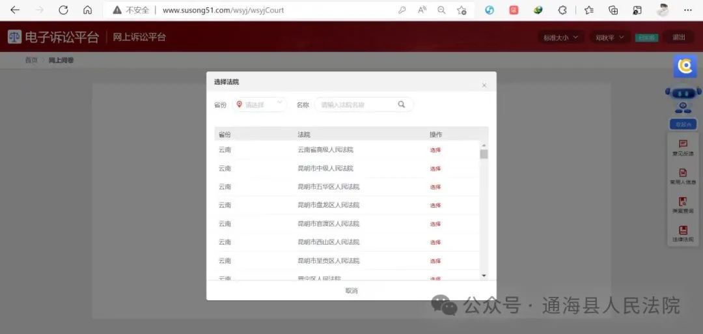
Task: Open the 省份 province dropdown
Action: click(x=260, y=105)
